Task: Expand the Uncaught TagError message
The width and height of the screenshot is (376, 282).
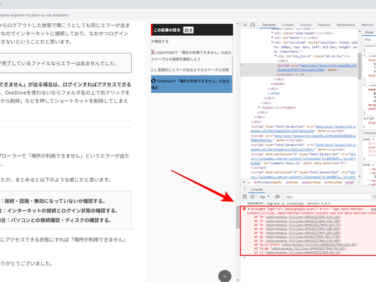Action: pos(249,209)
